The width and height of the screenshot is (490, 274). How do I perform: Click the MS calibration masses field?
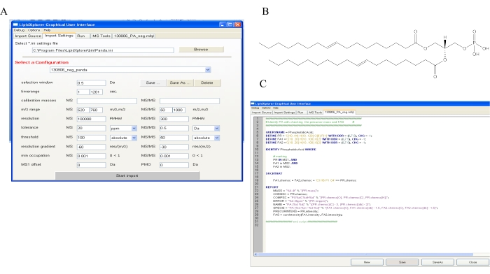pos(107,101)
